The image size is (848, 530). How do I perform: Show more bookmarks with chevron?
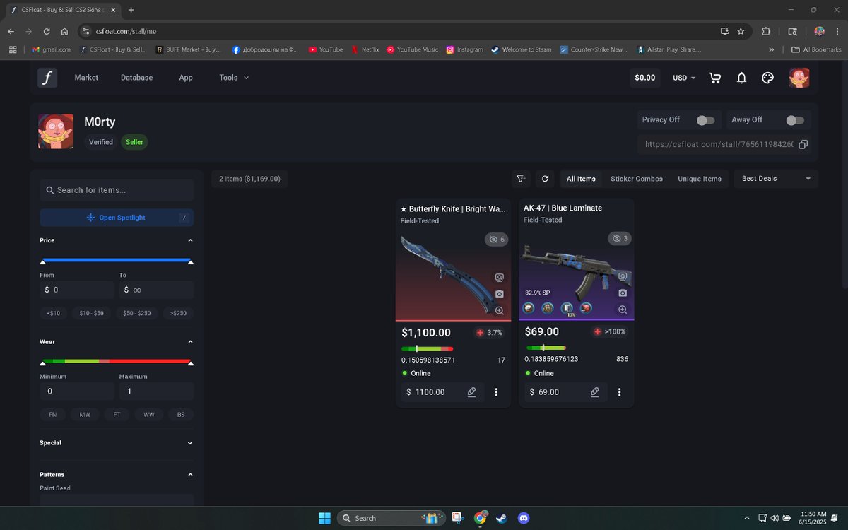[x=771, y=49]
